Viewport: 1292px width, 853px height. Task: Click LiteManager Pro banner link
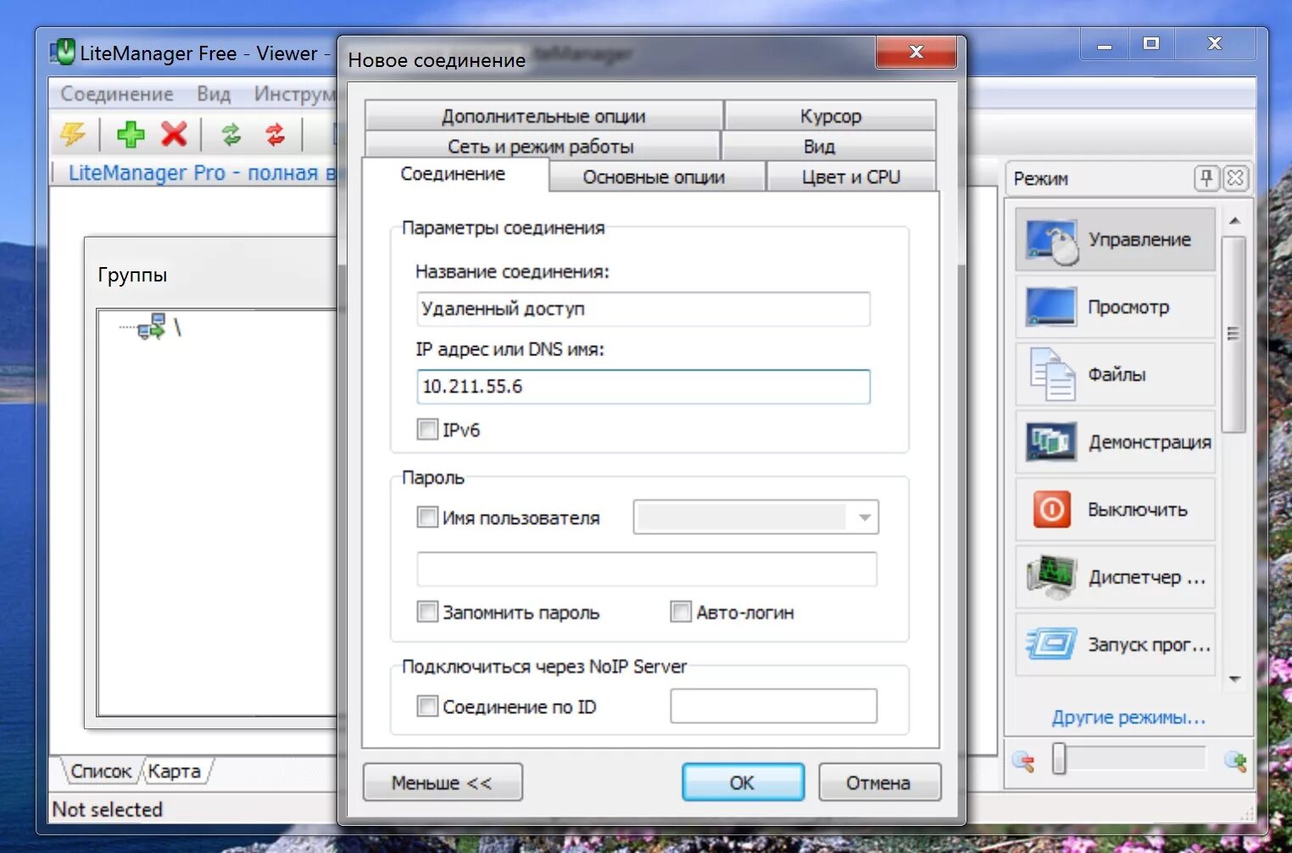(x=202, y=173)
